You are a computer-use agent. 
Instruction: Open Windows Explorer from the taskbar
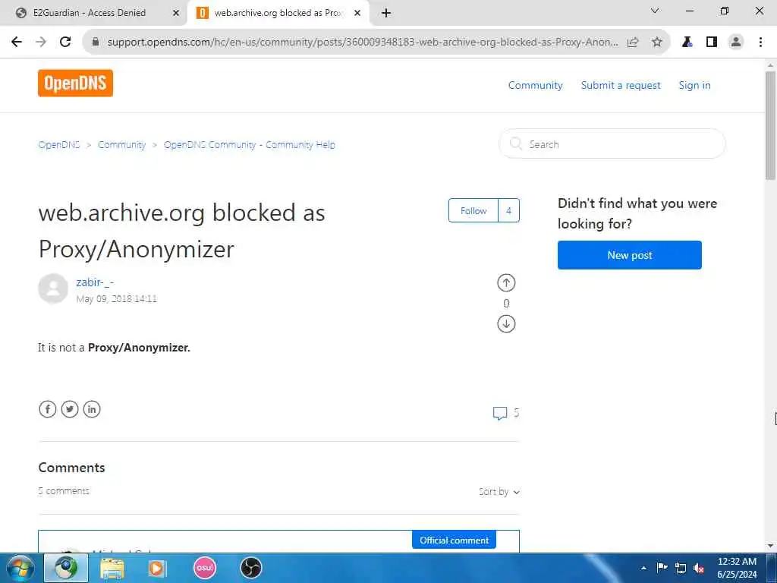click(112, 568)
